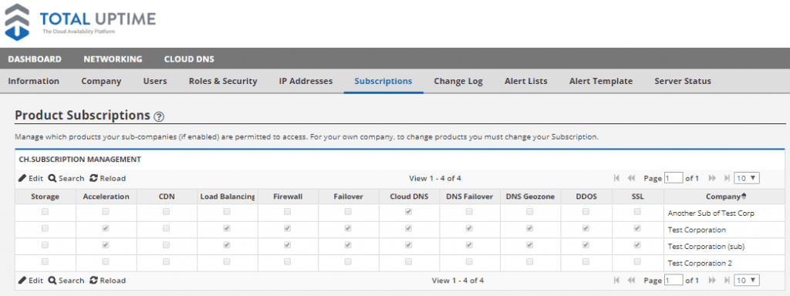The image size is (790, 296).
Task: Toggle Firewall checkbox for Test Corporation 2
Action: pyautogui.click(x=287, y=262)
